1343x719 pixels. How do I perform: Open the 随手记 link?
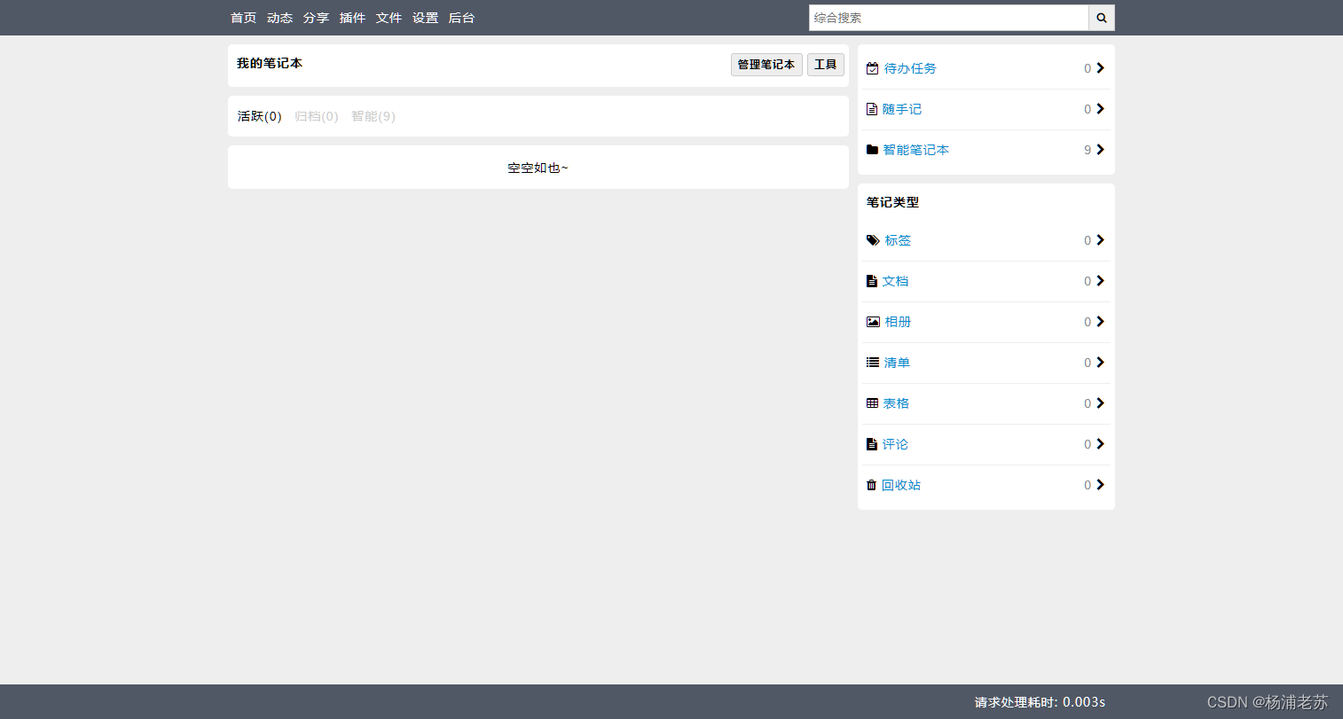coord(902,108)
